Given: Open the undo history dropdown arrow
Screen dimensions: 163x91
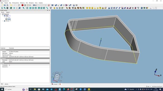Looking at the screenshot, I should coord(13,5).
